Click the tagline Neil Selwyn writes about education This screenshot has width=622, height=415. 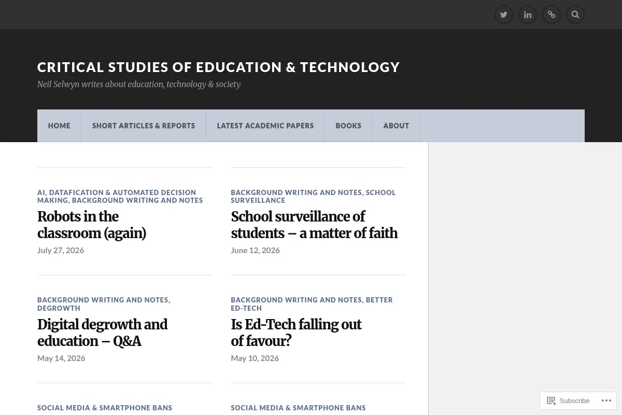[139, 84]
